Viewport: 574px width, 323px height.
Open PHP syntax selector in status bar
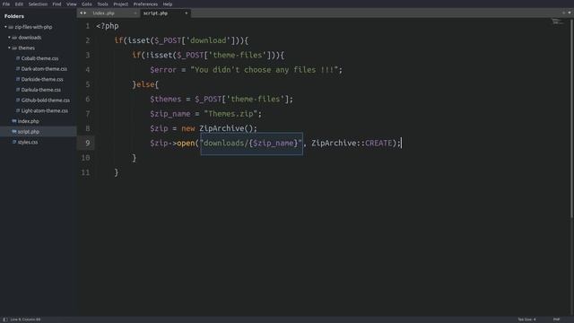point(556,319)
